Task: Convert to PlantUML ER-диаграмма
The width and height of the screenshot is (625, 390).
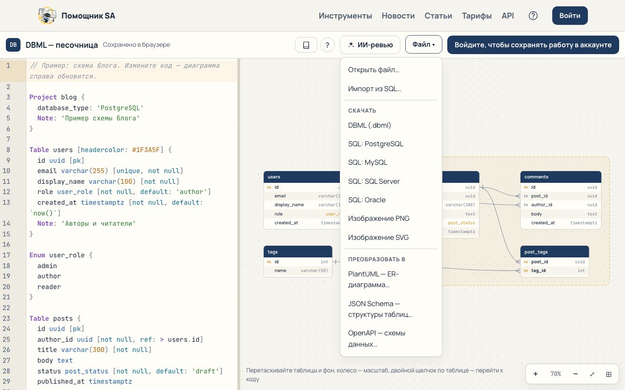Action: (x=391, y=279)
